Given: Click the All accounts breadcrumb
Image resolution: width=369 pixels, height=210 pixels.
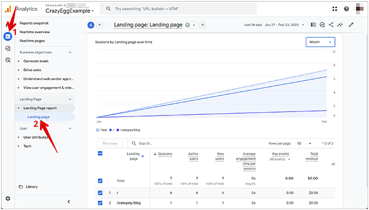Looking at the screenshot, I should click(x=54, y=5).
